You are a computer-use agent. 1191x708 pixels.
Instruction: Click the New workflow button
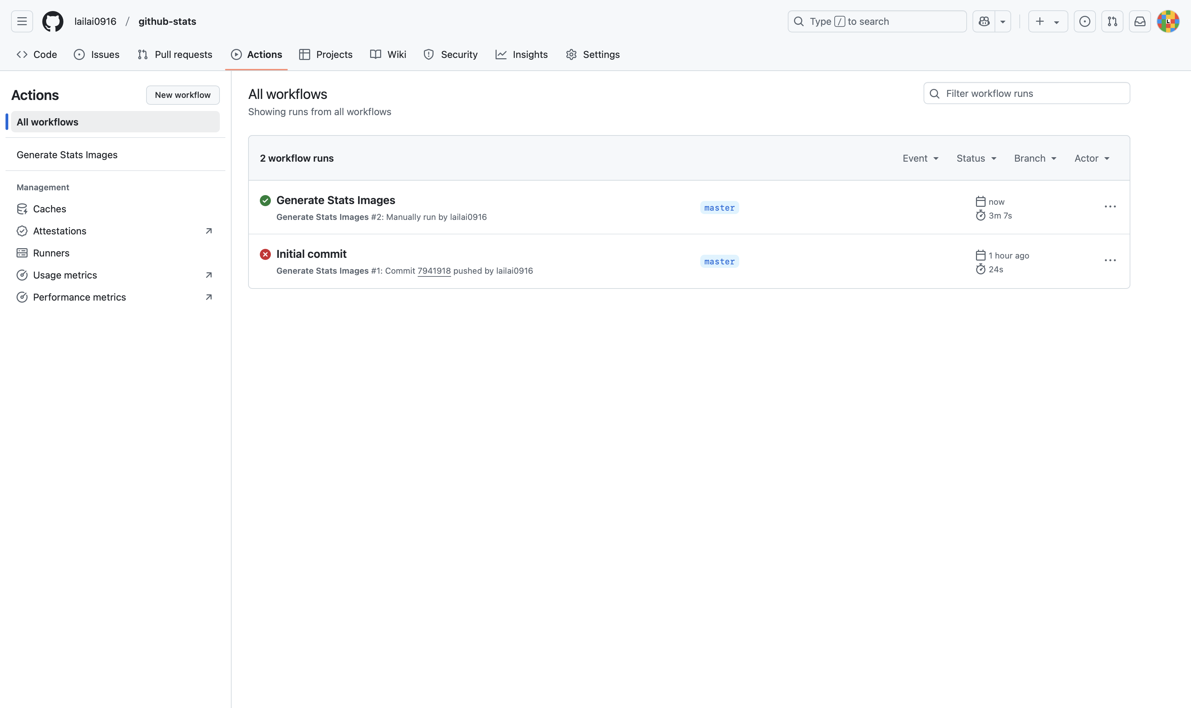[183, 95]
